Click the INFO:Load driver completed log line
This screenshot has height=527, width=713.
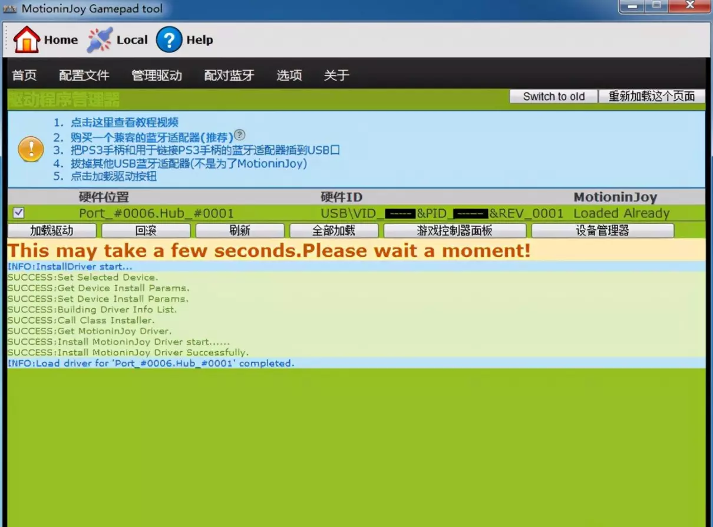pos(151,363)
